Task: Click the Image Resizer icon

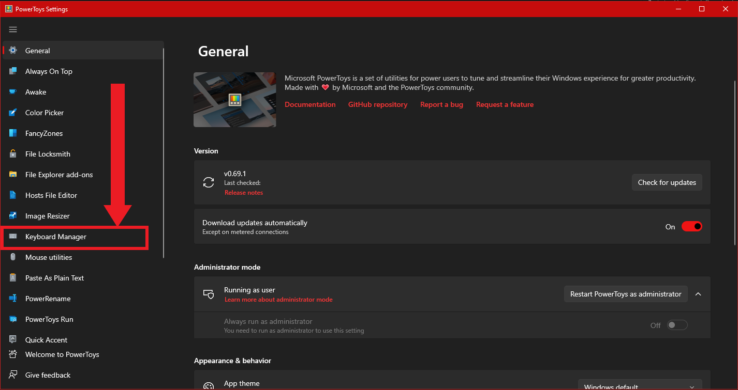Action: point(13,215)
